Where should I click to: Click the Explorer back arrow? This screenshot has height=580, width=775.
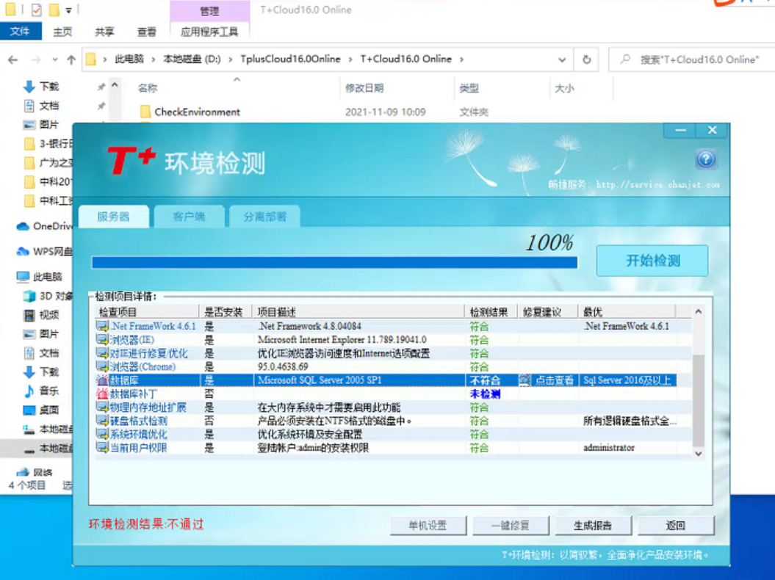click(12, 59)
